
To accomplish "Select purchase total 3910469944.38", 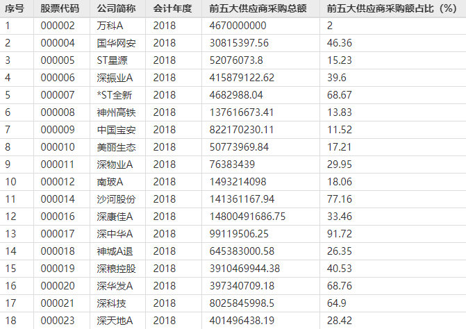I will click(244, 269).
